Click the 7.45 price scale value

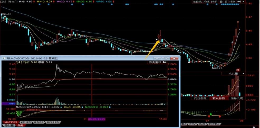250,4
